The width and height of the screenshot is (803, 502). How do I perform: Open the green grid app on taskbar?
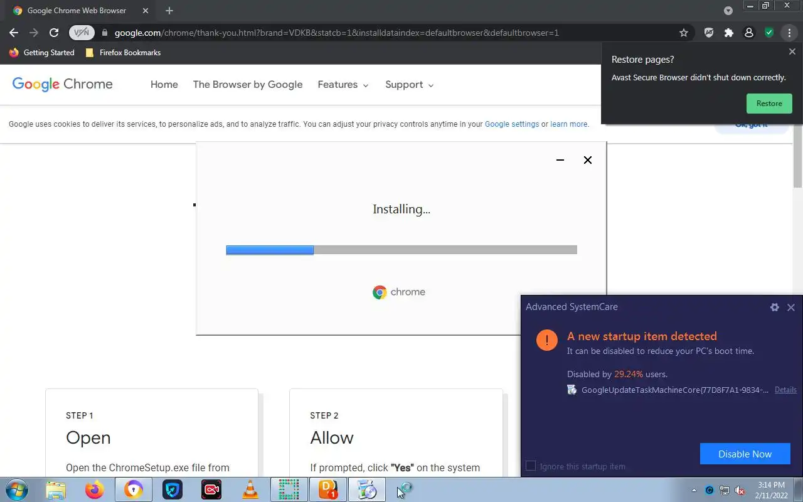point(289,489)
